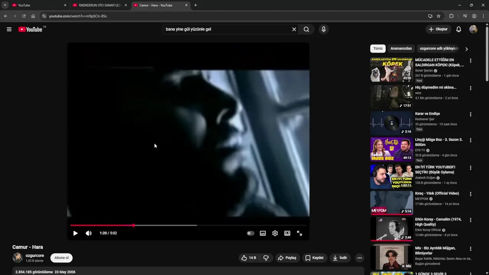
Task: Clear the search box text
Action: pyautogui.click(x=294, y=29)
